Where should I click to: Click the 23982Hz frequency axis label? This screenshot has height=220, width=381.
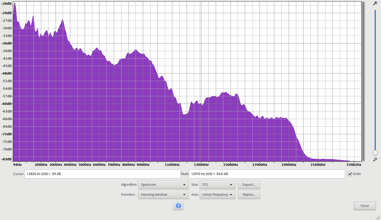354,165
